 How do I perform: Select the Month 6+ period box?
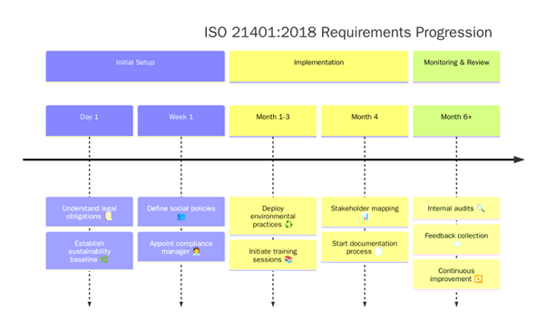(x=456, y=121)
